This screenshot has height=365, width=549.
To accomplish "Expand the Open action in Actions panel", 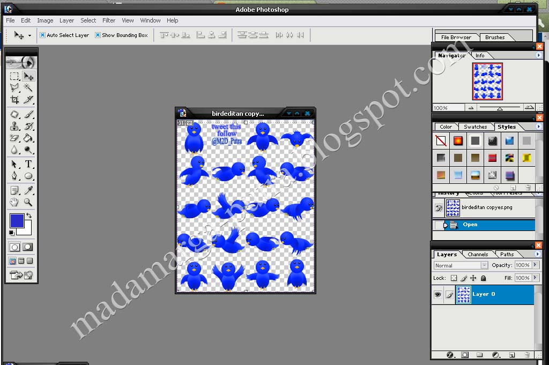I will (446, 225).
